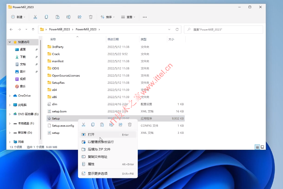
Task: Select the manifest folder
Action: 116,61
